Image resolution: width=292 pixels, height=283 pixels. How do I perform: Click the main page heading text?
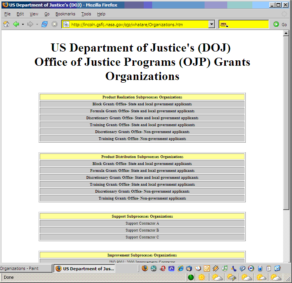(142, 62)
